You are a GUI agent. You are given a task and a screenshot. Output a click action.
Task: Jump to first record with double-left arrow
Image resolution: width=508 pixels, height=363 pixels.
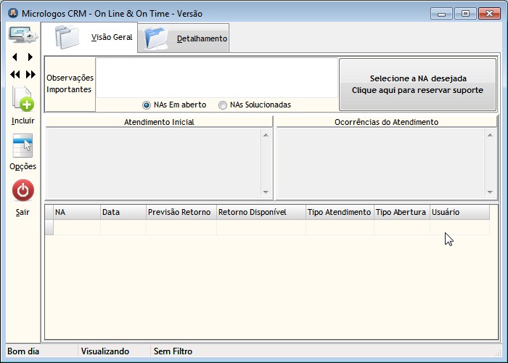click(15, 74)
